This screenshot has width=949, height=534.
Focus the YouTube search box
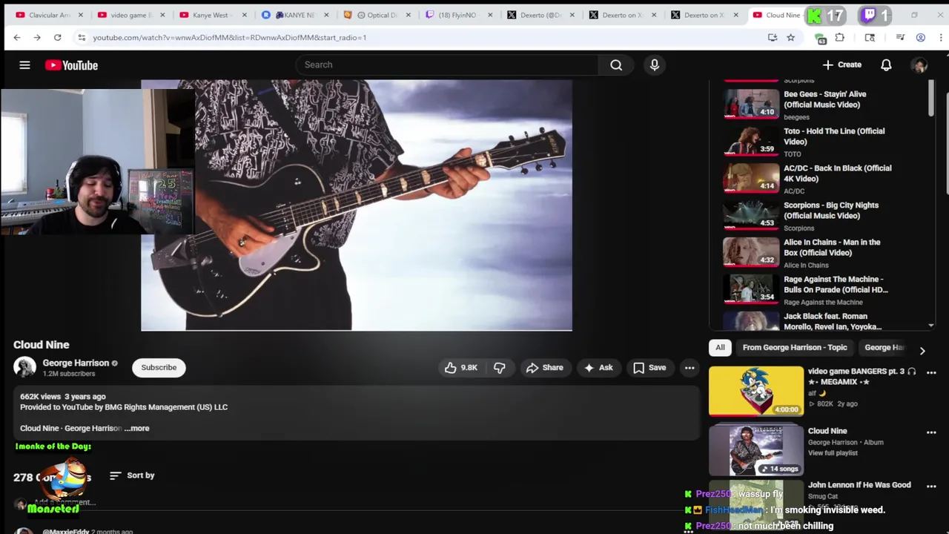[x=446, y=65]
